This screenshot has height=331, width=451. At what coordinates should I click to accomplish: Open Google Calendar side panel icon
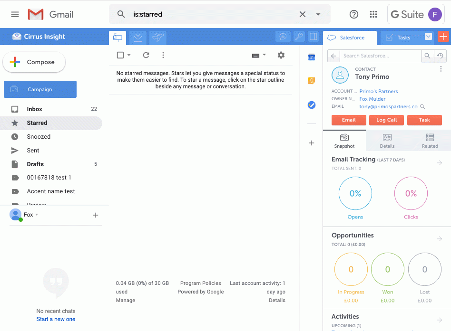tap(312, 57)
